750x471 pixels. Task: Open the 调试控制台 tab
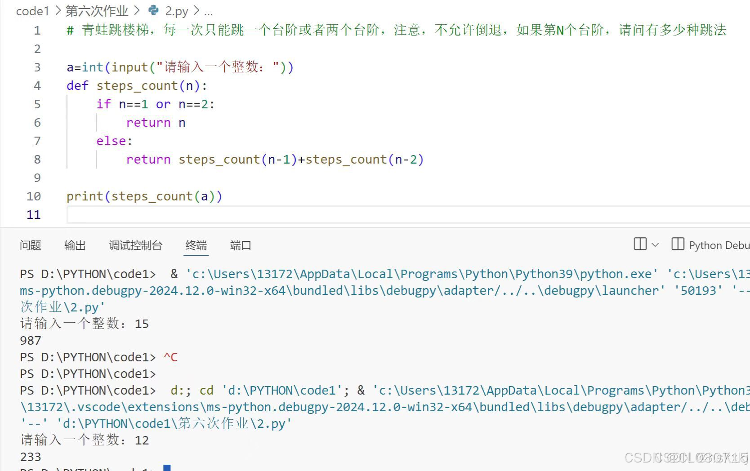(135, 245)
